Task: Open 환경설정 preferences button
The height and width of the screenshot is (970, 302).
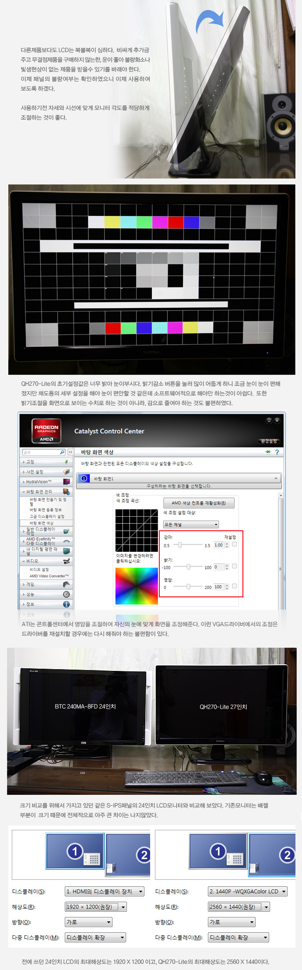Action: click(269, 441)
